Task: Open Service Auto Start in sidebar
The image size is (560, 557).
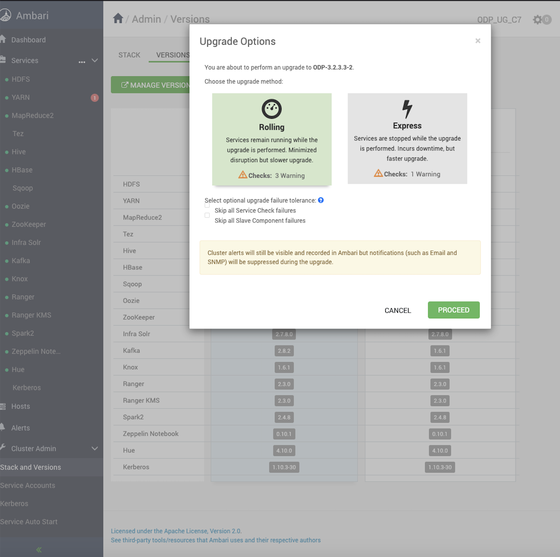Action: point(29,522)
